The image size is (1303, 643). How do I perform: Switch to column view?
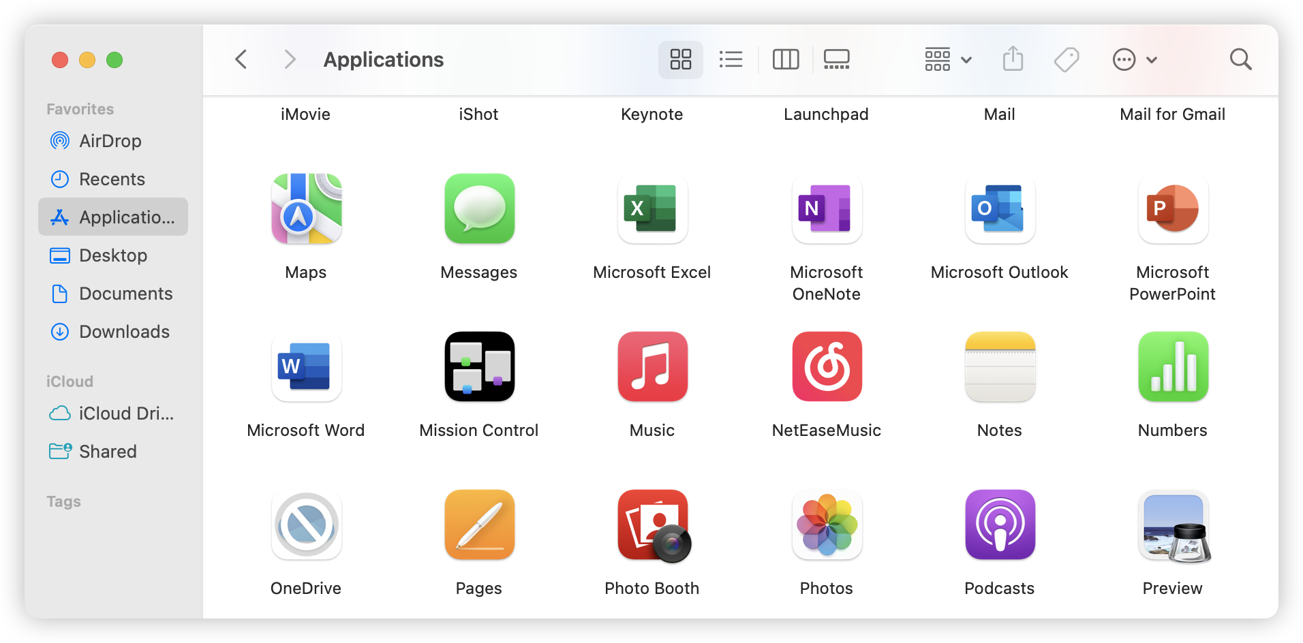(785, 59)
